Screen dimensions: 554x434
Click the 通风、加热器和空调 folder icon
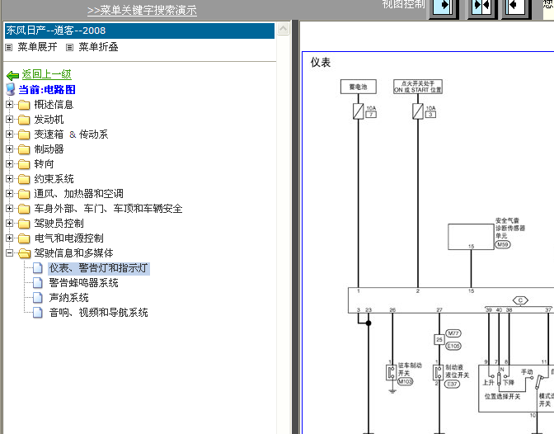(24, 194)
